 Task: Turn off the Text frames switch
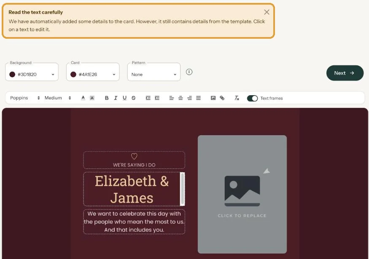252,98
